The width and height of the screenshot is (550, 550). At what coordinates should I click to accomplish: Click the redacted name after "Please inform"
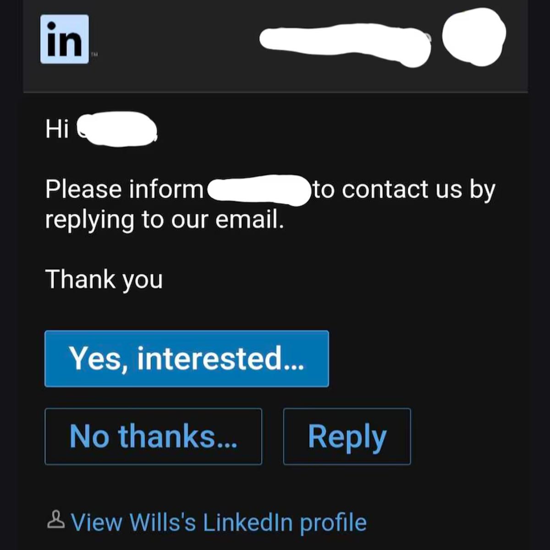pos(258,190)
